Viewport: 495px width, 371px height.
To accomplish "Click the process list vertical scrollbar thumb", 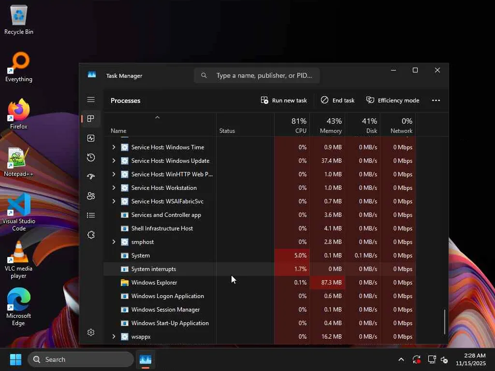I will 445,322.
